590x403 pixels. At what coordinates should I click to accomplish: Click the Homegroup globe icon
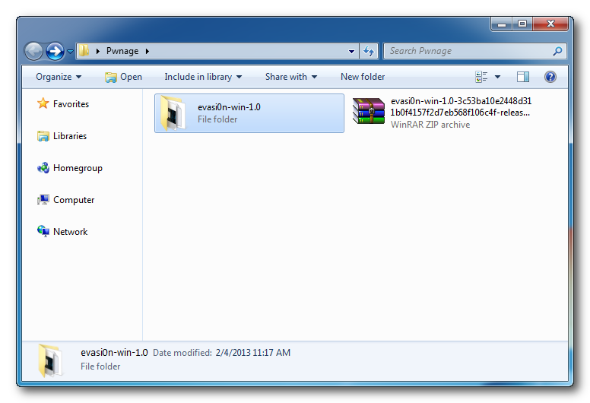(x=43, y=167)
